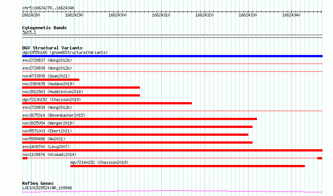Open the esv2729839 Wong2012b variant label
333x196 pixels.
[47, 107]
